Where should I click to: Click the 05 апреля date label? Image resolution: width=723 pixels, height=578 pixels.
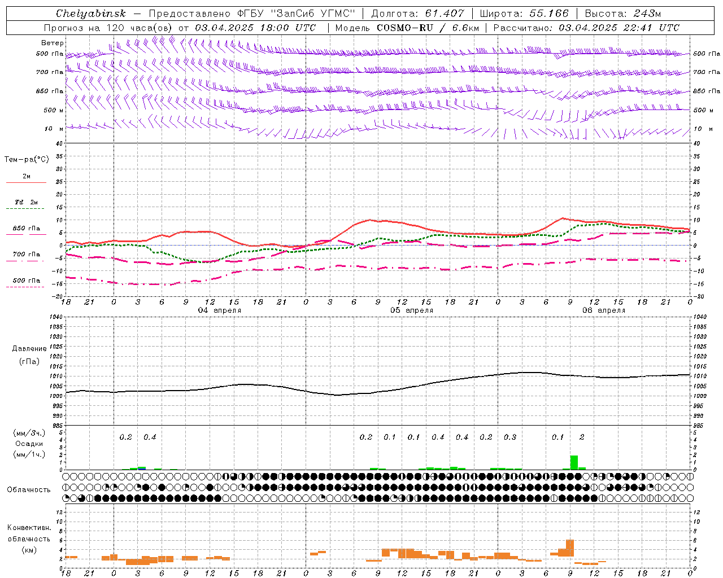(412, 310)
